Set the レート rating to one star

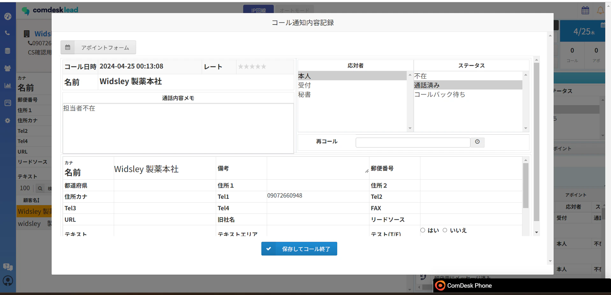click(x=241, y=67)
